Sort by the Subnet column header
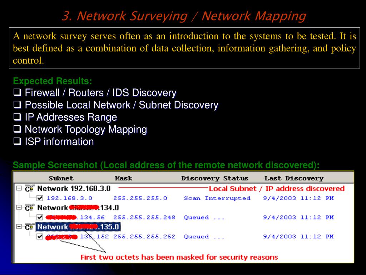 [61, 178]
